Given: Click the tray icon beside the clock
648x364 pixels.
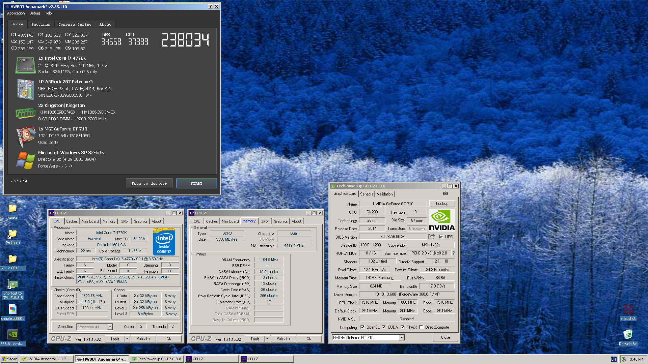Looking at the screenshot, I should pyautogui.click(x=624, y=359).
